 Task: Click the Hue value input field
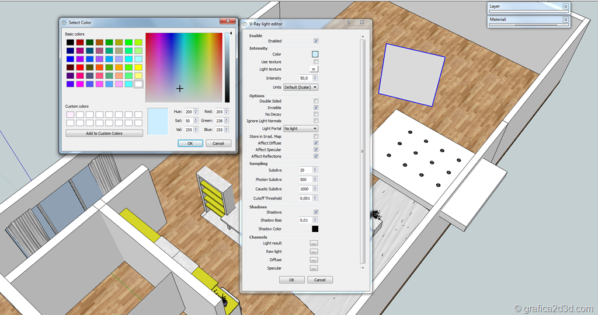tap(190, 111)
